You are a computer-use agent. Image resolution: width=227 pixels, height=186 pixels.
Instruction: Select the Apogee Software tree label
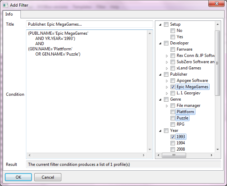coord(192,81)
